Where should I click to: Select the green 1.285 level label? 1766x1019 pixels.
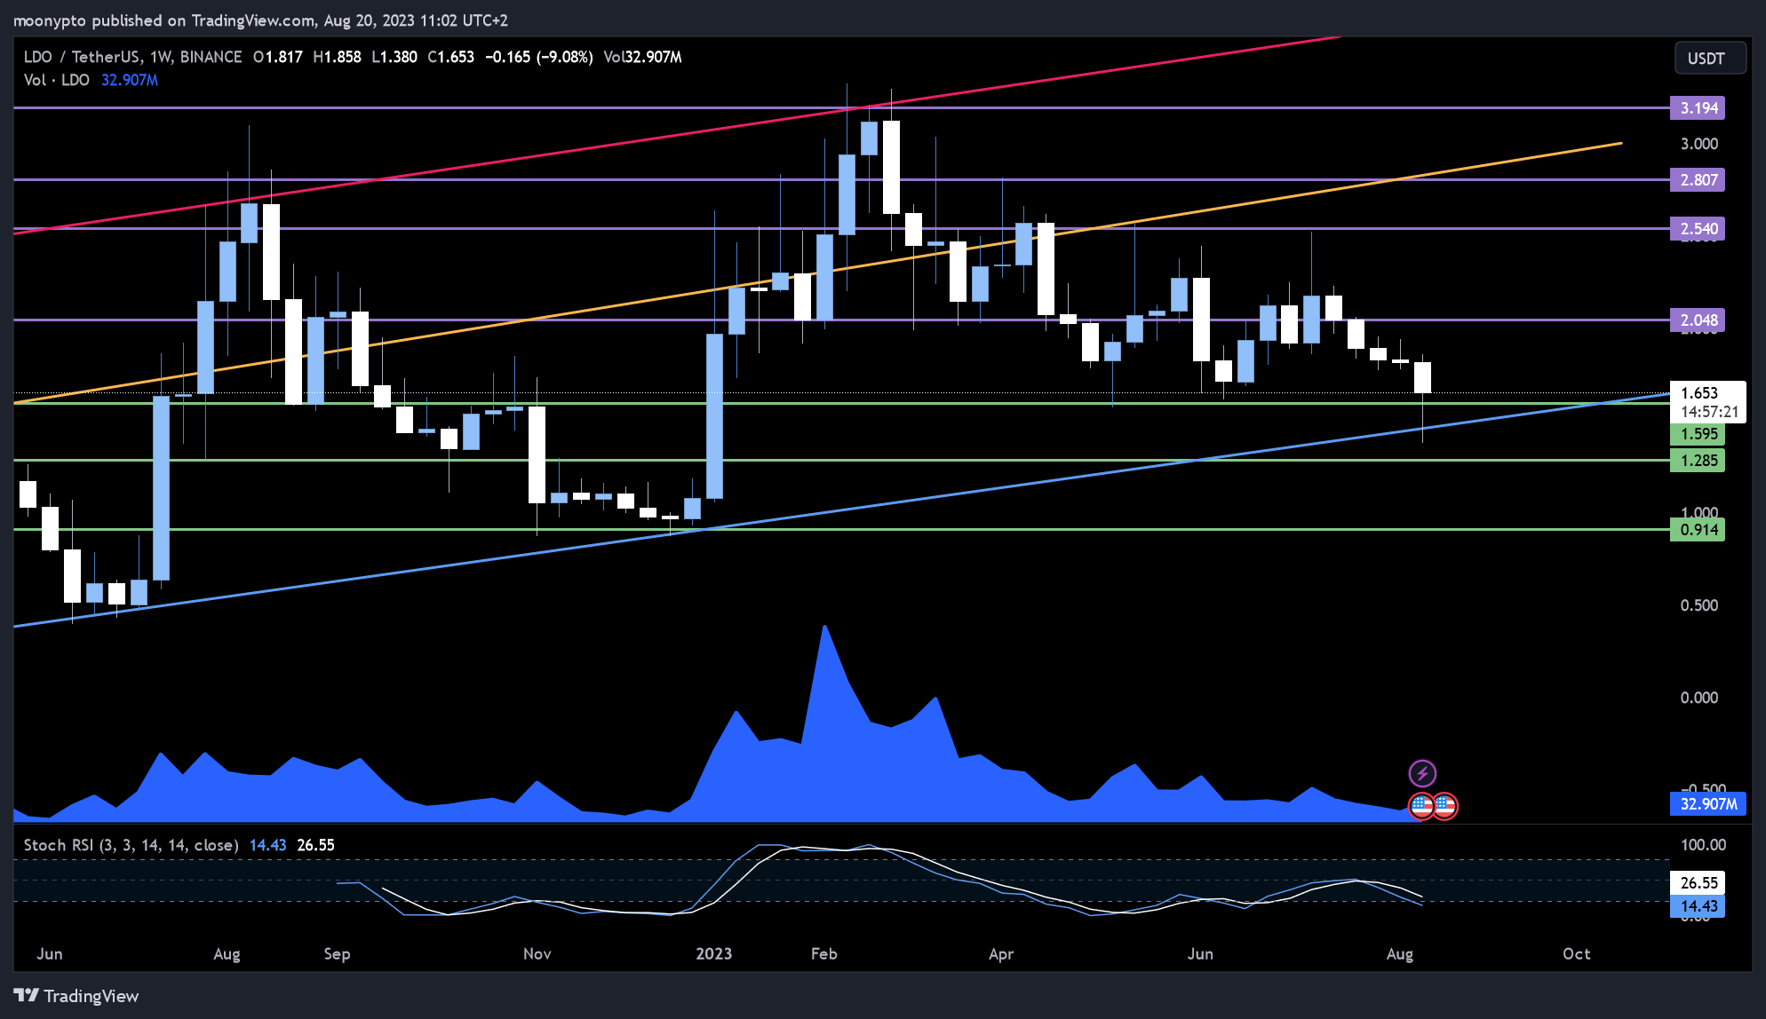(x=1698, y=461)
